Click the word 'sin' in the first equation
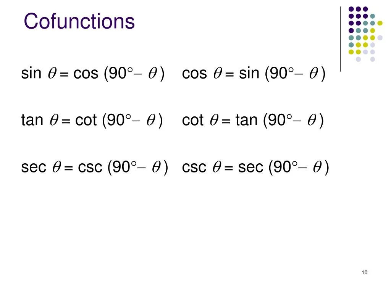 point(31,73)
